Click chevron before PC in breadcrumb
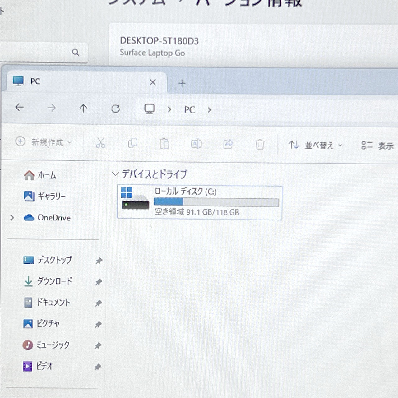The image size is (398, 398). [x=169, y=109]
